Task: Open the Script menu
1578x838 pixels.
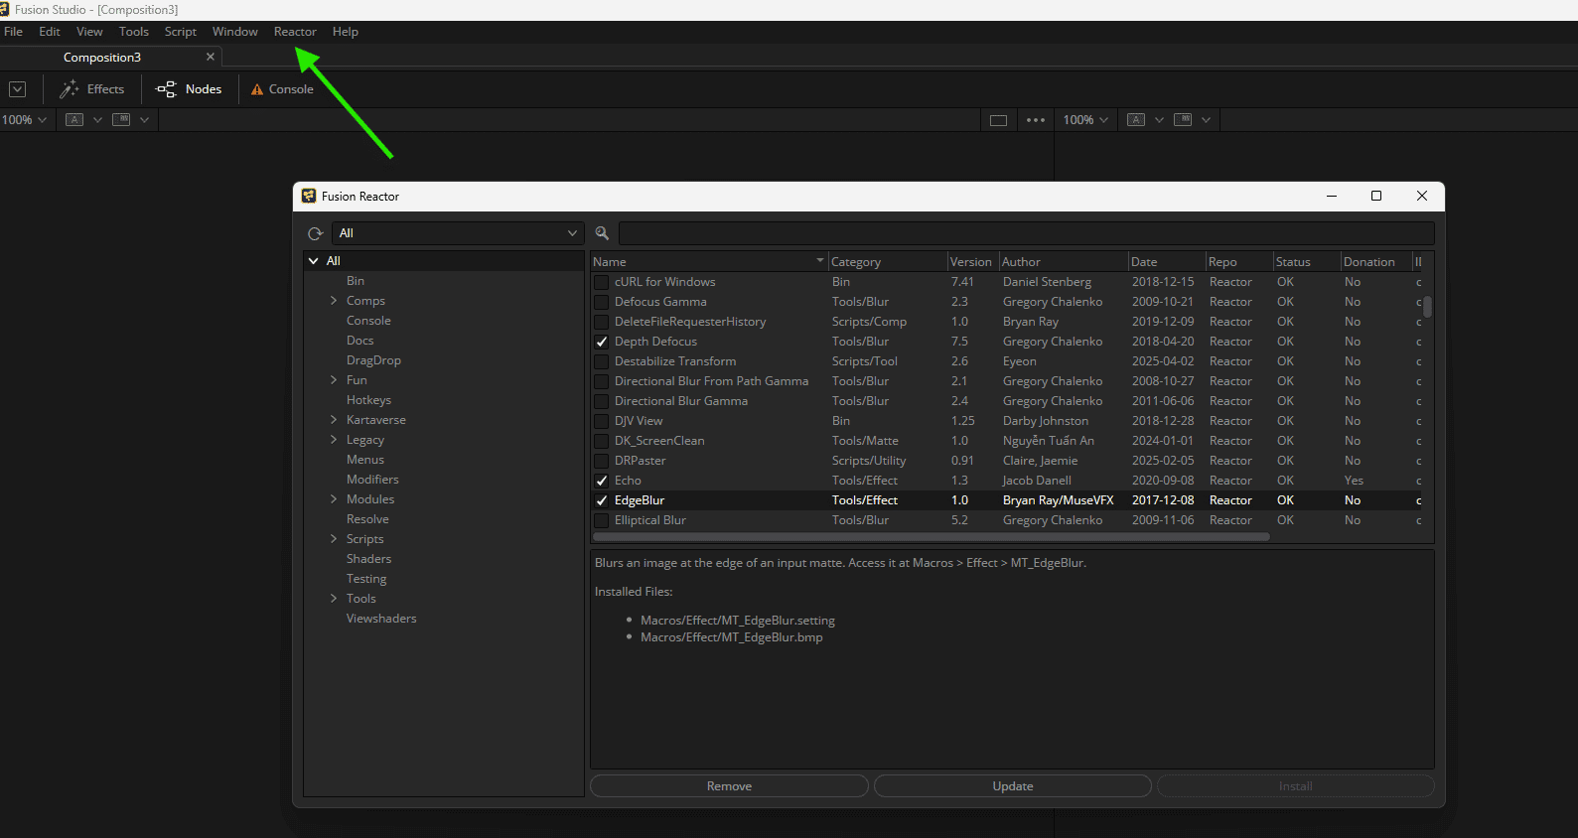Action: click(180, 32)
